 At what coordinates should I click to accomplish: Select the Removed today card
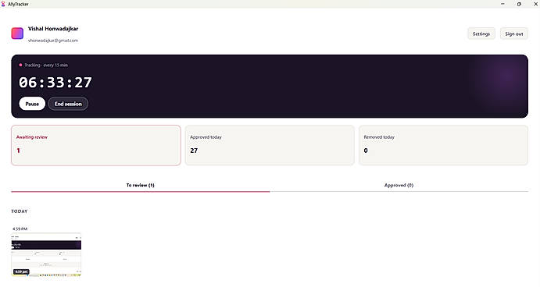click(443, 145)
